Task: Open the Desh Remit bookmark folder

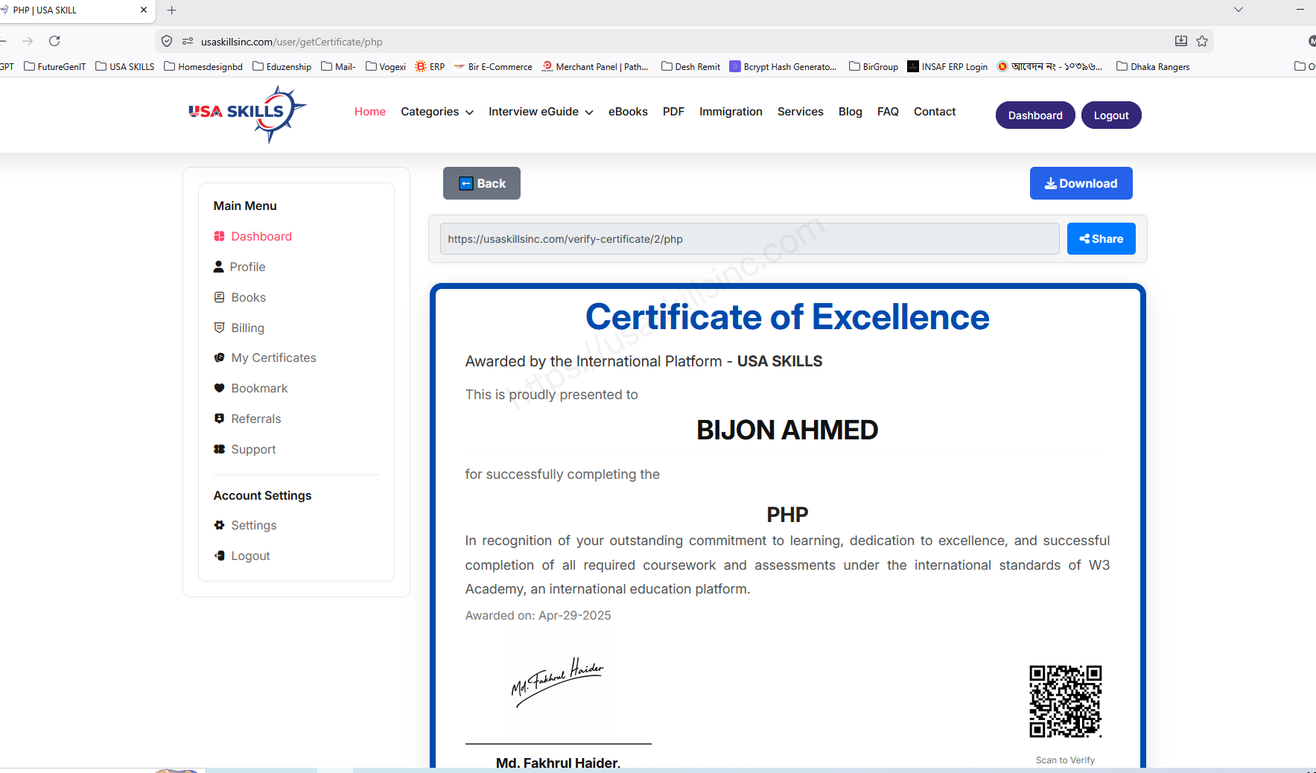Action: point(691,66)
